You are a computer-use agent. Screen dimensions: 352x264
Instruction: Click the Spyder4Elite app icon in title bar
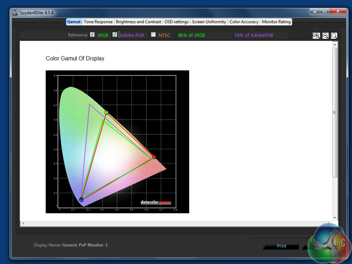click(15, 13)
